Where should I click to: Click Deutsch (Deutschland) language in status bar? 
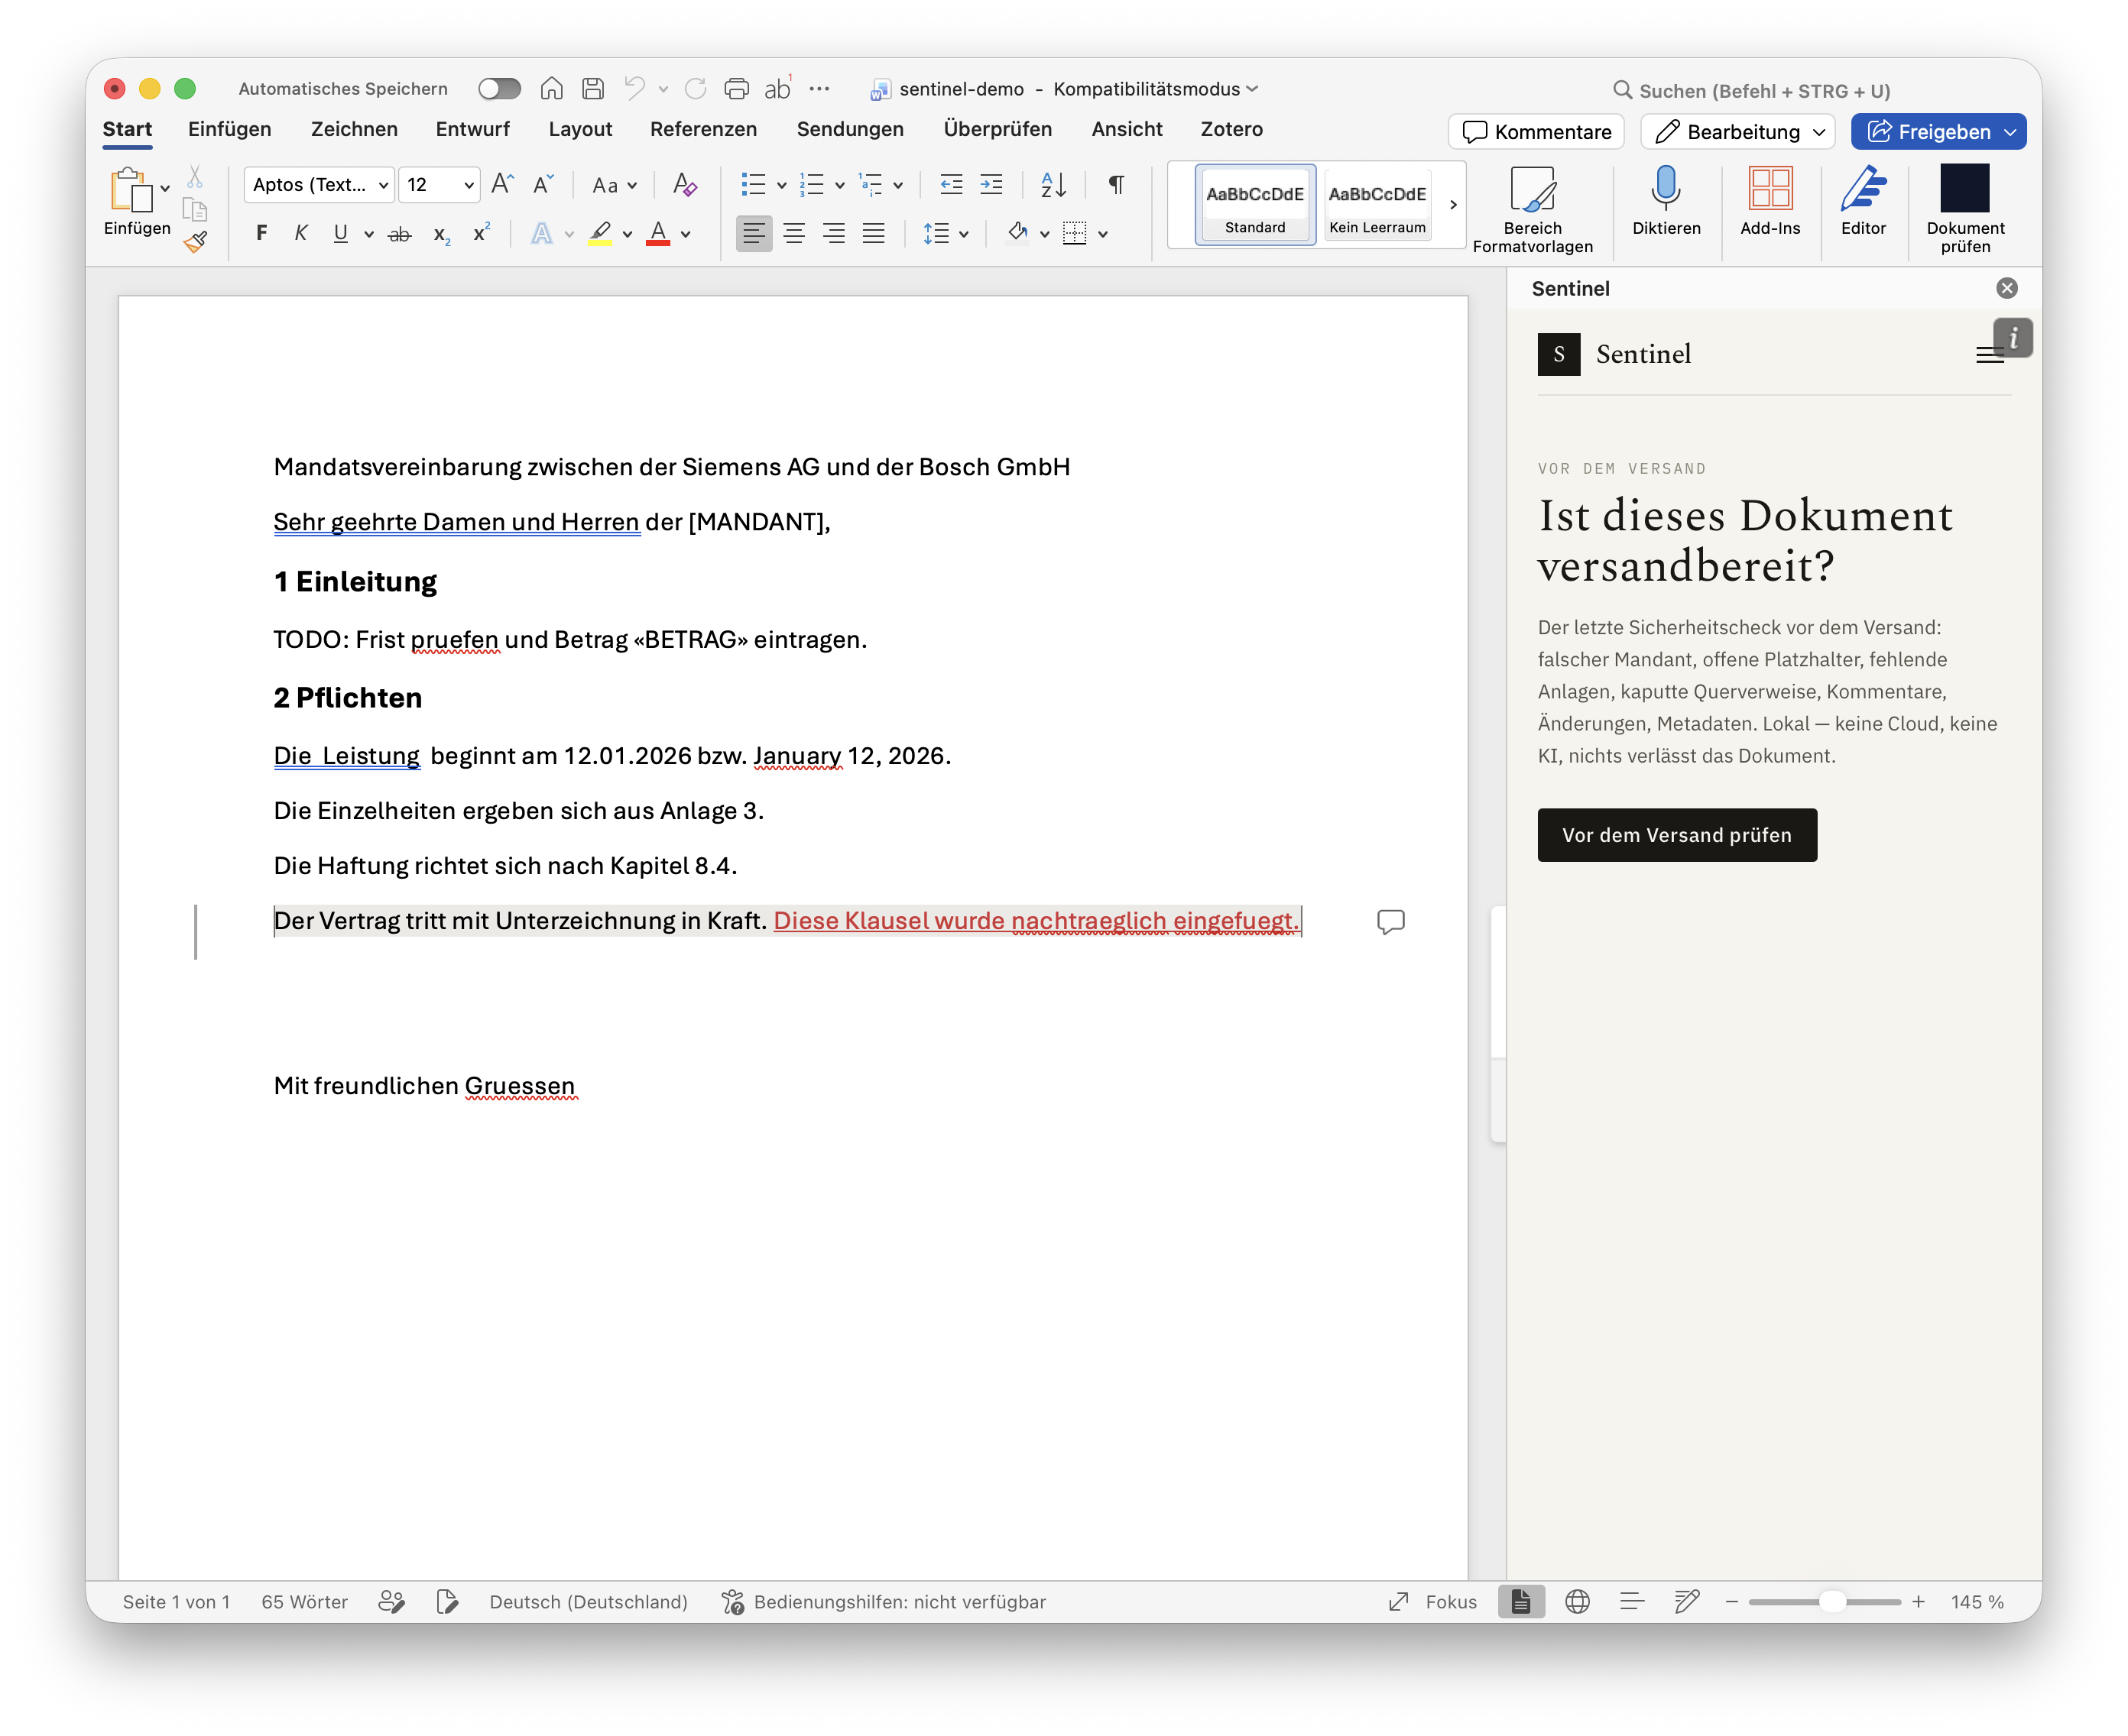[x=589, y=1602]
